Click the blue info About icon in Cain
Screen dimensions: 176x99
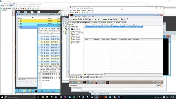coord(122,20)
